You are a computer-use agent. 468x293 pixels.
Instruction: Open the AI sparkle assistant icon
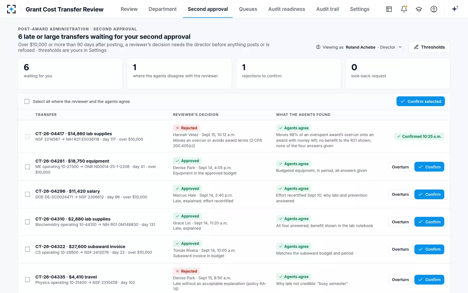click(x=455, y=9)
